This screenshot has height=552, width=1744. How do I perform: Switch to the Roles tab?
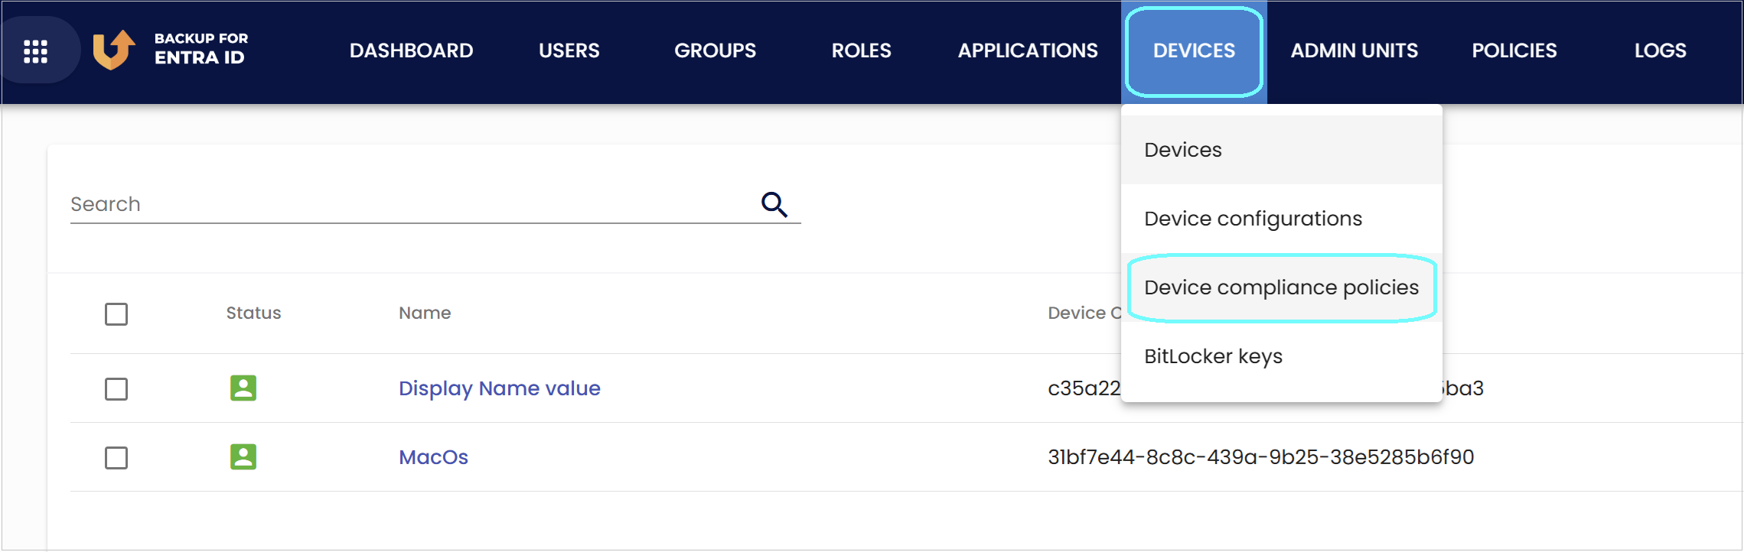pyautogui.click(x=862, y=50)
